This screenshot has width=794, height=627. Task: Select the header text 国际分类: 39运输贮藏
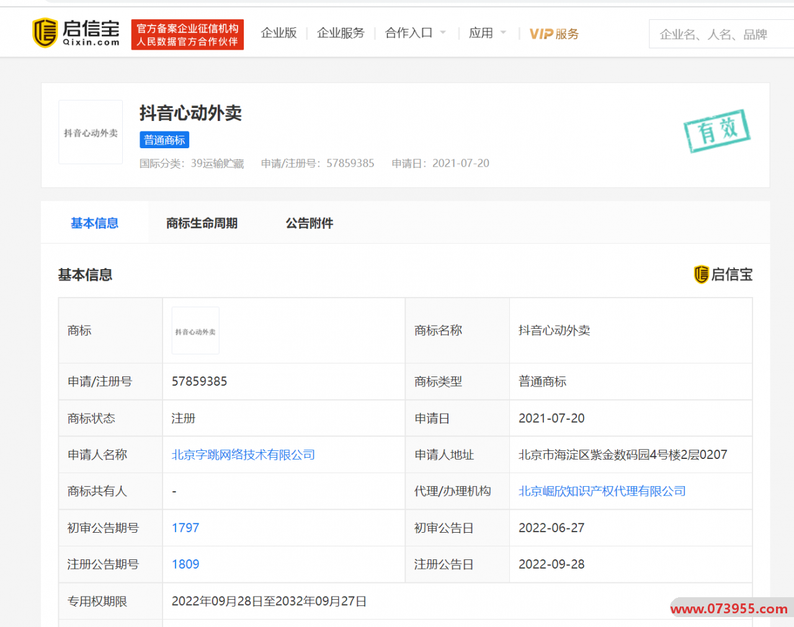click(192, 163)
